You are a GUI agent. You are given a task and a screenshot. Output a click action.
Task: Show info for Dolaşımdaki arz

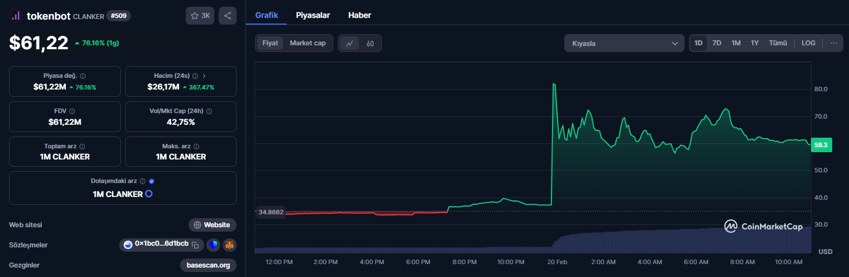click(x=143, y=181)
